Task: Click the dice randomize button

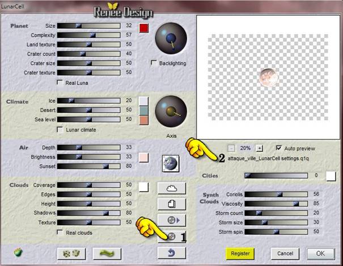Action: coord(71,254)
